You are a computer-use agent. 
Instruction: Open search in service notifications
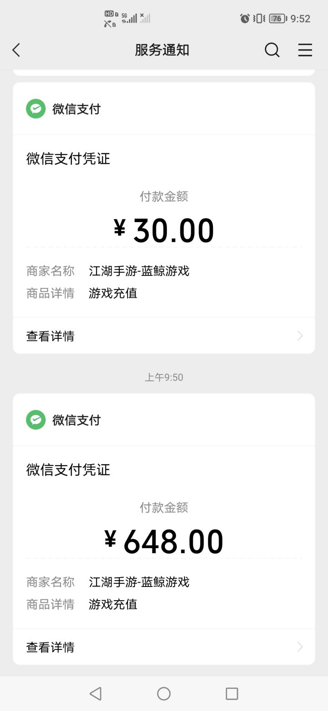point(272,50)
